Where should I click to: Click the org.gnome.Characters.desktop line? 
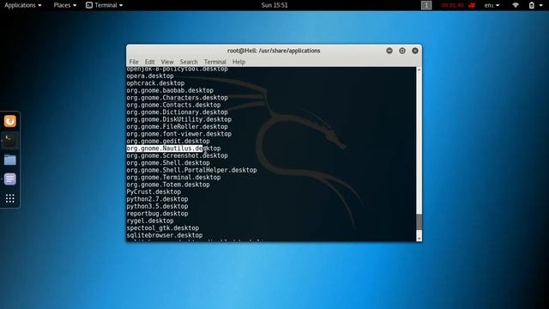178,98
